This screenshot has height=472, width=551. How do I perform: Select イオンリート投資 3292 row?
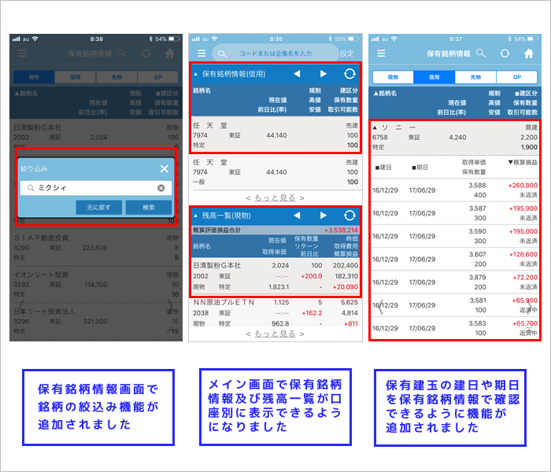pyautogui.click(x=96, y=285)
